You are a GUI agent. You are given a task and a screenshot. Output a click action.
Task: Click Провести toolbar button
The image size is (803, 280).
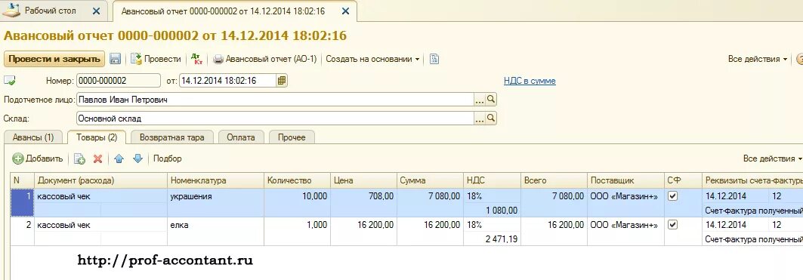(156, 59)
